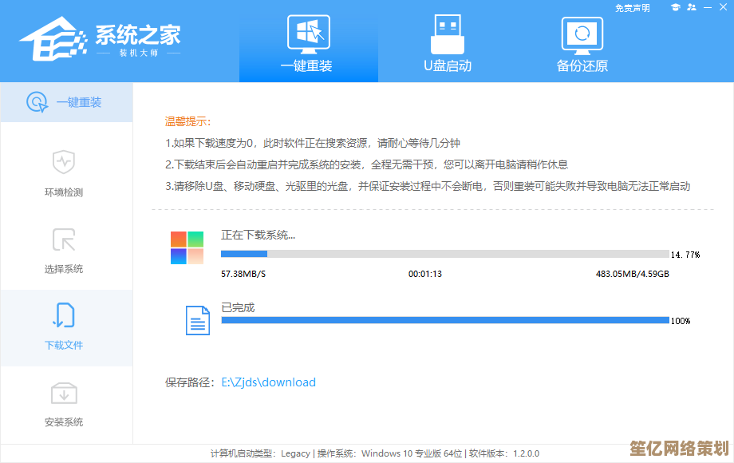The image size is (734, 463).
Task: Click the graduation cap tutorial icon
Action: pos(675,8)
